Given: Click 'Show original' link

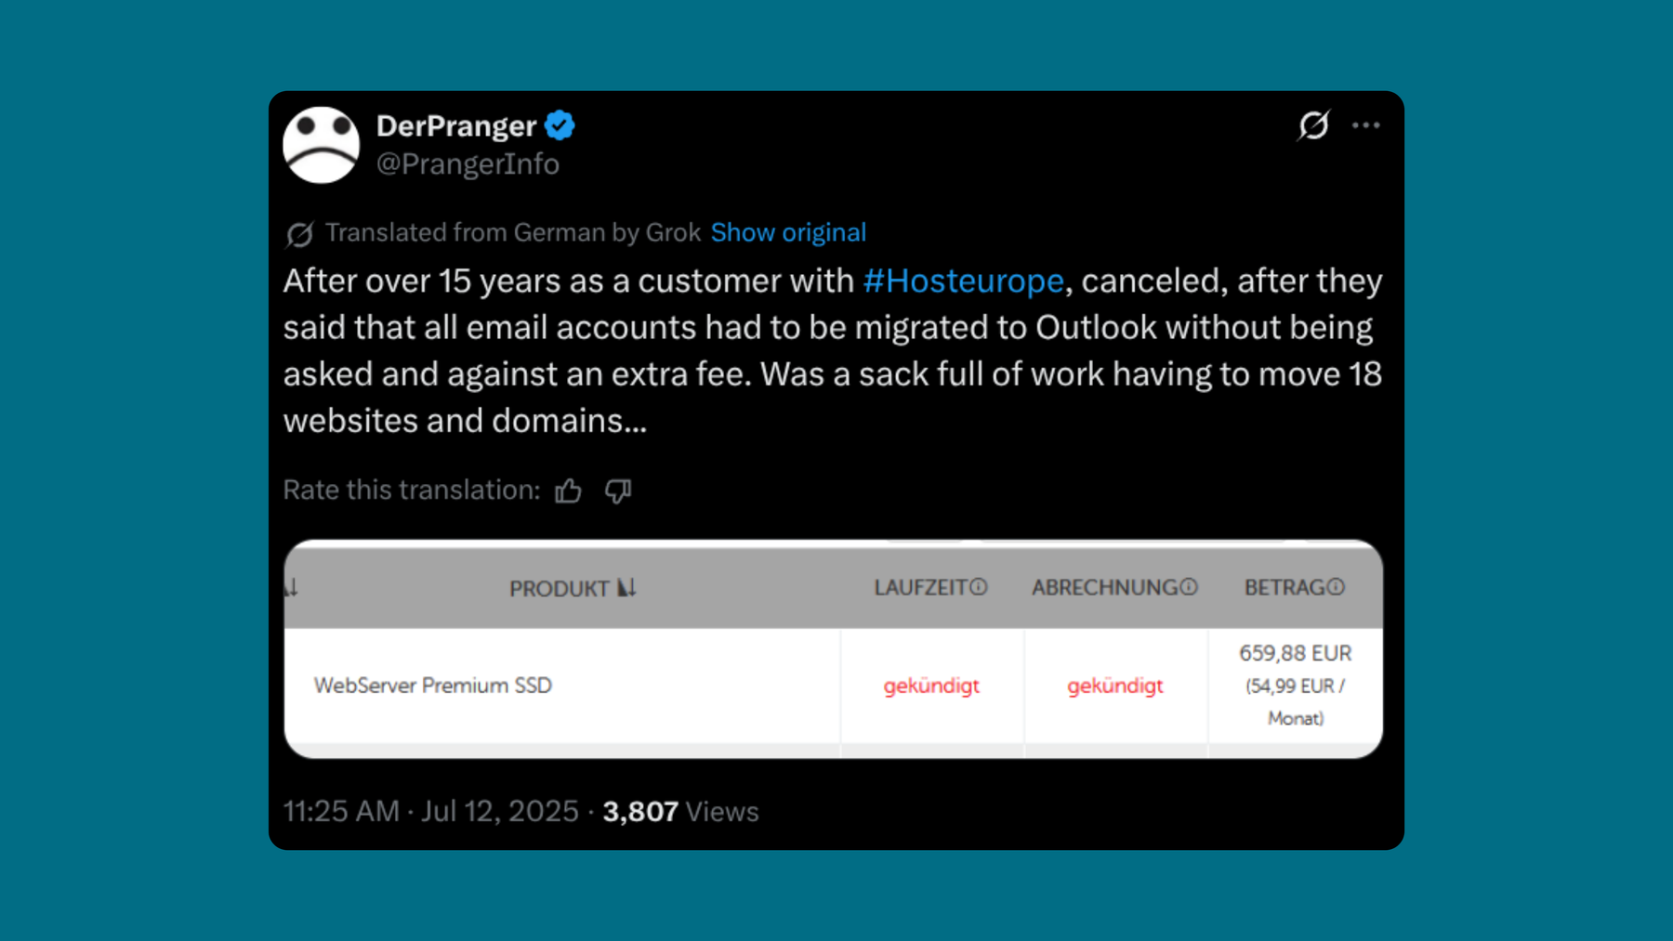Looking at the screenshot, I should click(x=788, y=232).
